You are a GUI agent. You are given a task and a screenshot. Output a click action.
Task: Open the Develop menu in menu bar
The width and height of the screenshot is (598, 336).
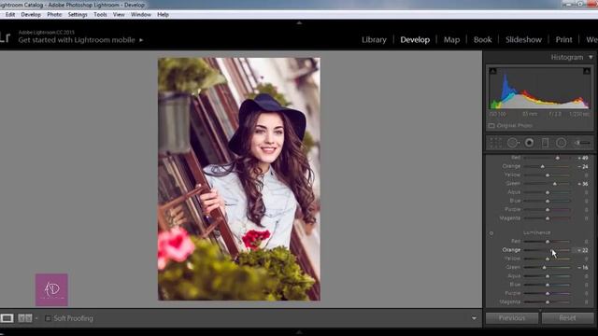pos(31,15)
